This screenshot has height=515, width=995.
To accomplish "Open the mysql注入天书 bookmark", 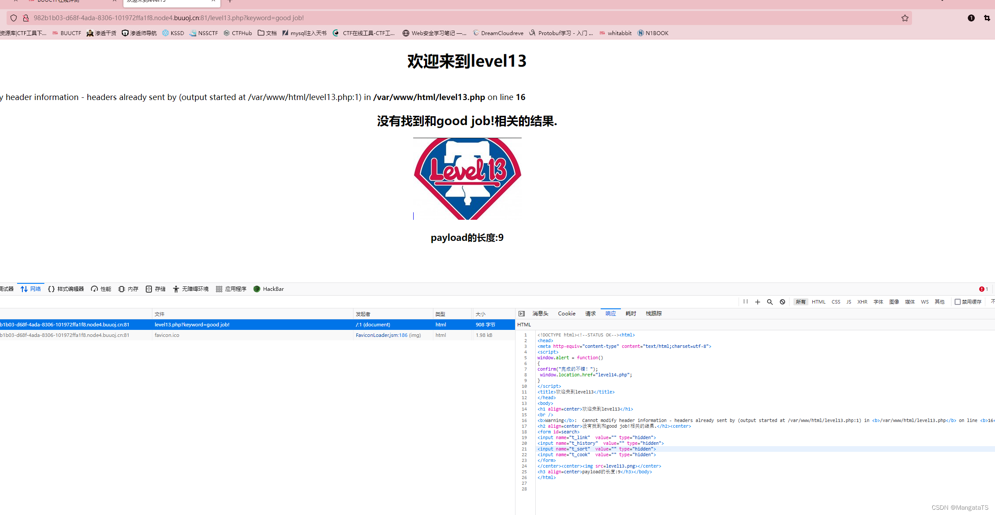I will (304, 33).
